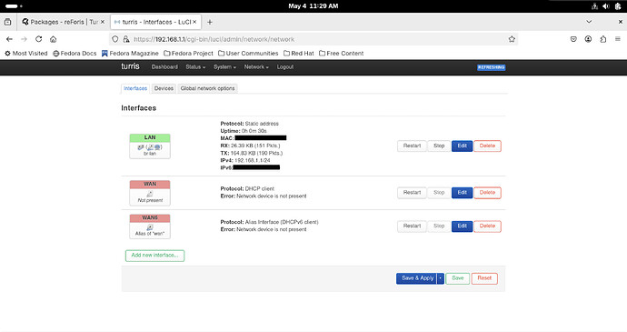Open the extensions puzzle icon
The height and width of the screenshot is (332, 627).
pyautogui.click(x=603, y=39)
